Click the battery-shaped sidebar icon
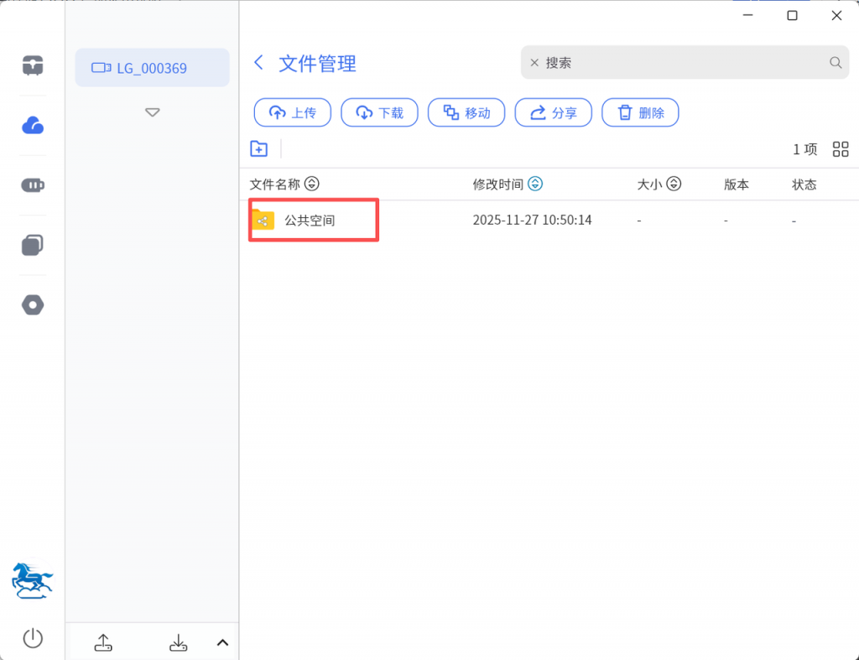 click(x=33, y=185)
